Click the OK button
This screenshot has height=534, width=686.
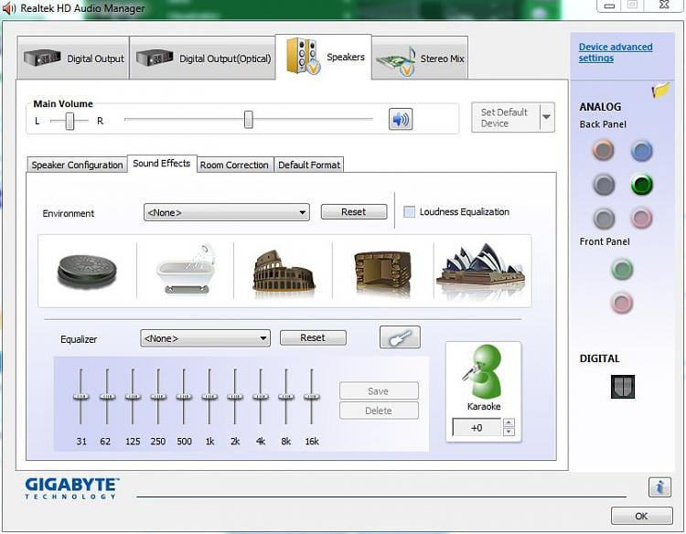click(x=642, y=516)
